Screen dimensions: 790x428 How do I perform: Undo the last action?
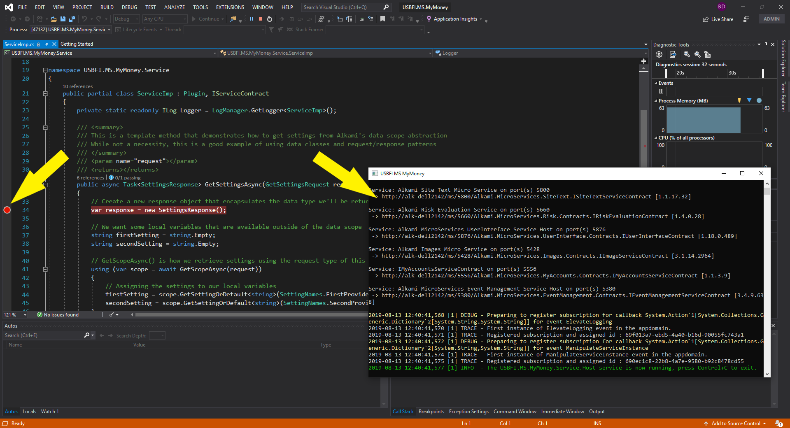click(x=84, y=19)
